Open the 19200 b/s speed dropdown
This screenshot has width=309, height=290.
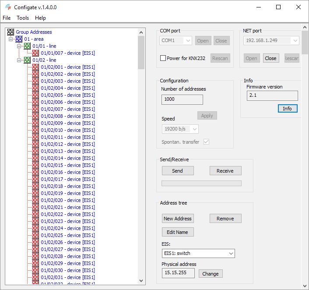195,129
